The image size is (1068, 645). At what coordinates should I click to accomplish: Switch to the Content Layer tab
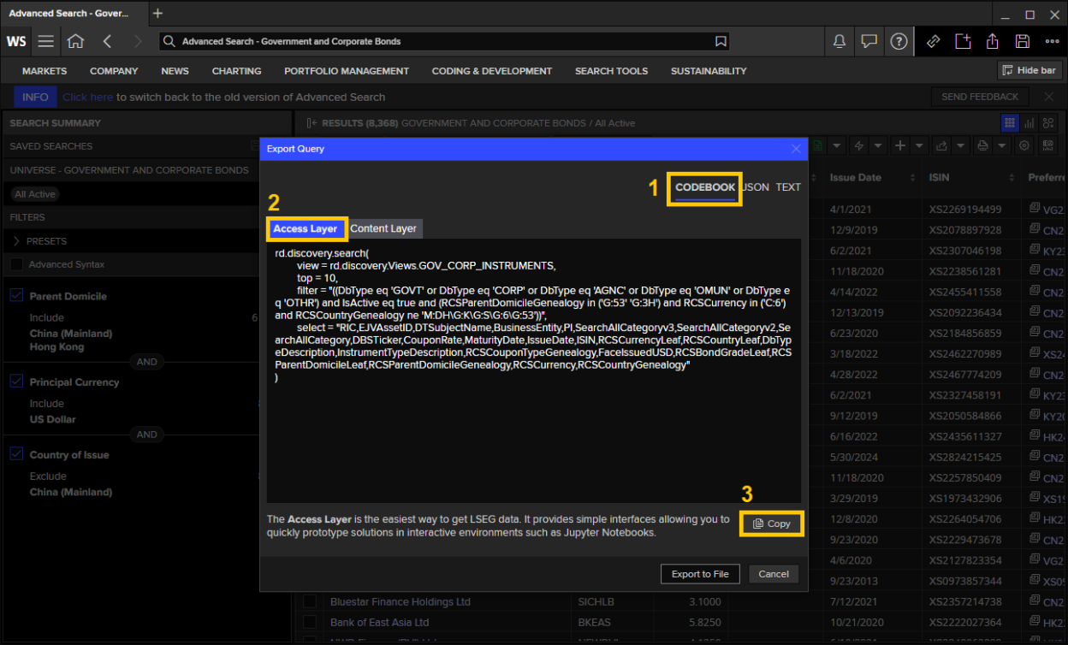383,228
